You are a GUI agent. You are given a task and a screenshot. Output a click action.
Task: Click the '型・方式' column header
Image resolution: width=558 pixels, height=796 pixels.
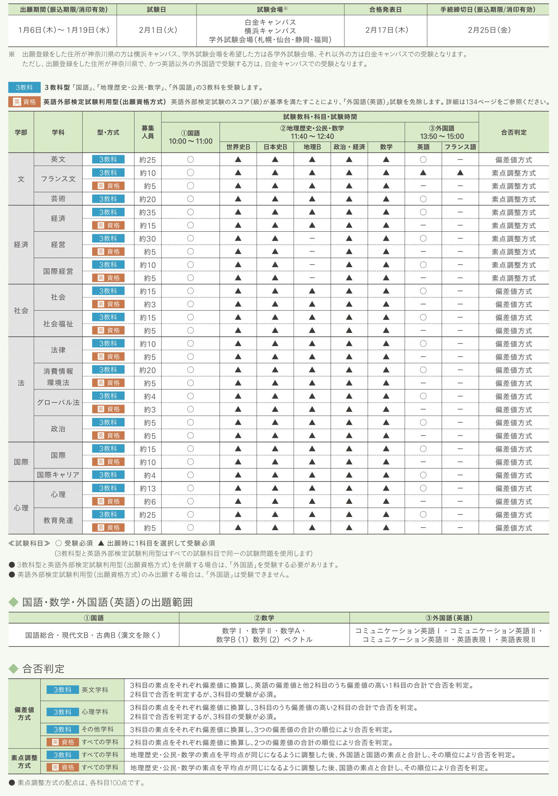point(108,133)
